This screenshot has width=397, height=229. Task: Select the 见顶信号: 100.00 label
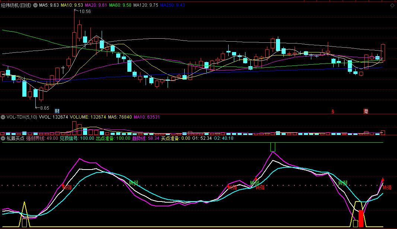[x=77, y=138]
